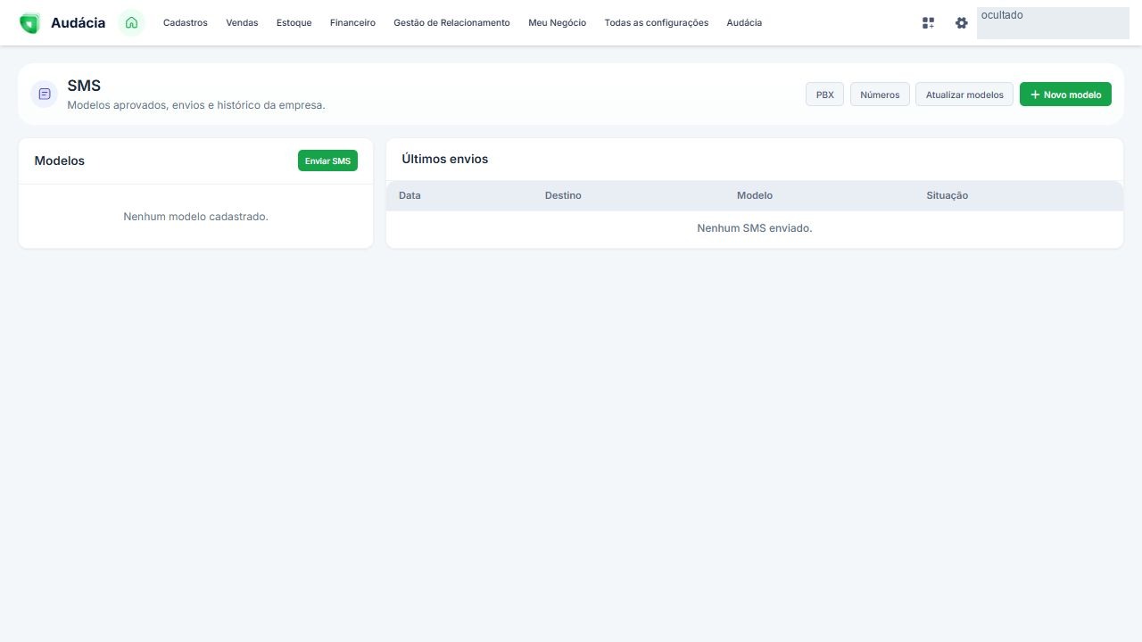1142x642 pixels.
Task: Click the Enviar SMS button
Action: pos(327,160)
